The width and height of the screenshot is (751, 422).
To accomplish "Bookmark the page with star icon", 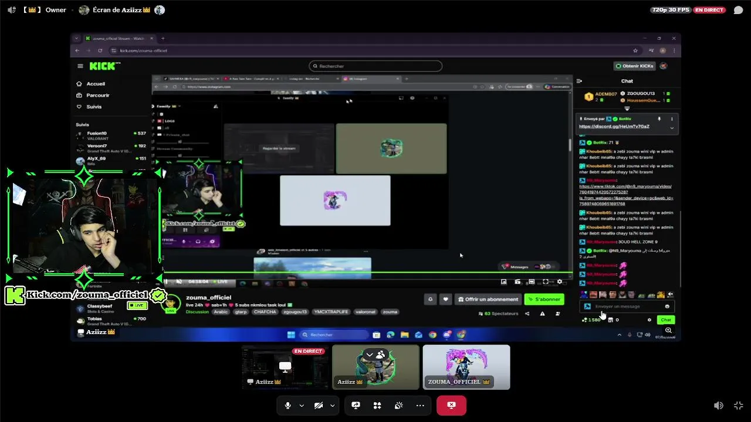I will click(x=635, y=50).
